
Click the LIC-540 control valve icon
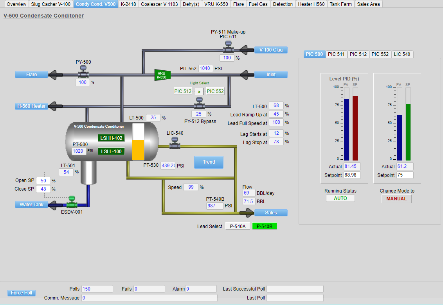pyautogui.click(x=175, y=143)
